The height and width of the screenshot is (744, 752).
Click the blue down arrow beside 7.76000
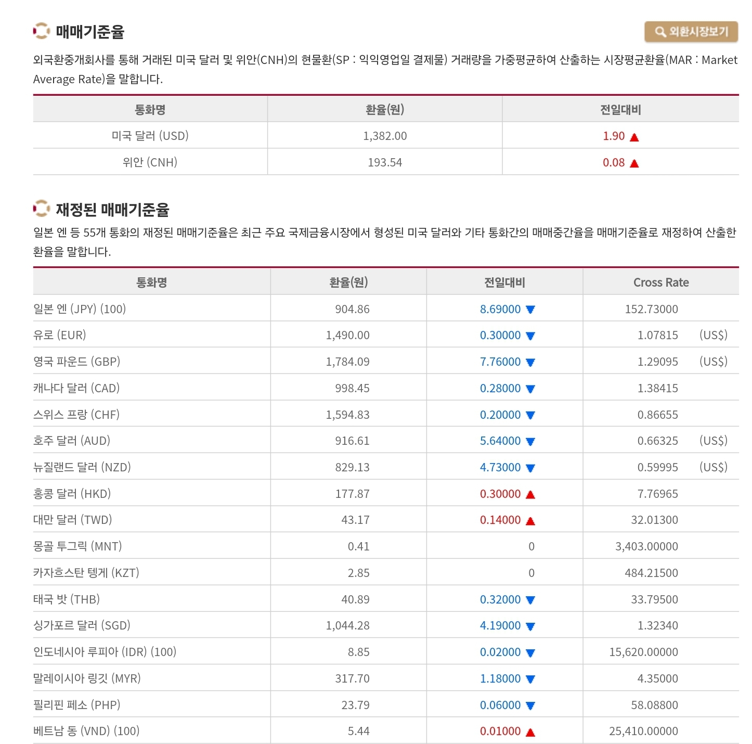tap(530, 363)
